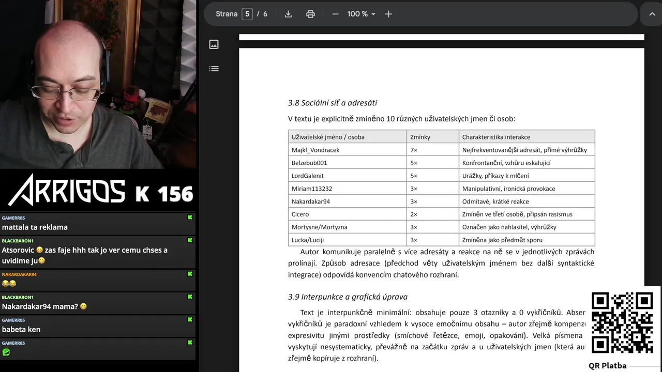Zoom out with the minus button

click(x=335, y=14)
